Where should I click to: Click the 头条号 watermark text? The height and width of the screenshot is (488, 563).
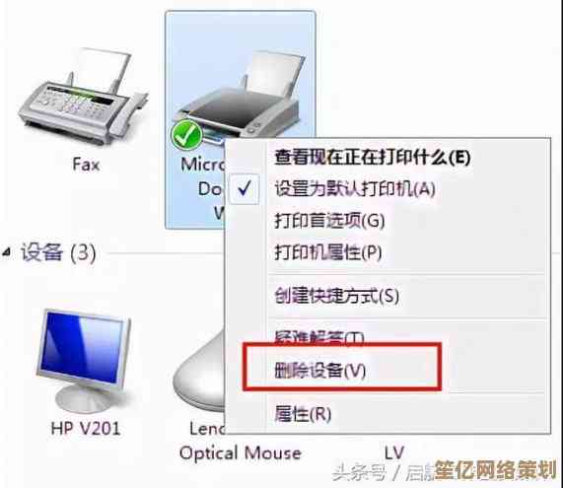359,472
